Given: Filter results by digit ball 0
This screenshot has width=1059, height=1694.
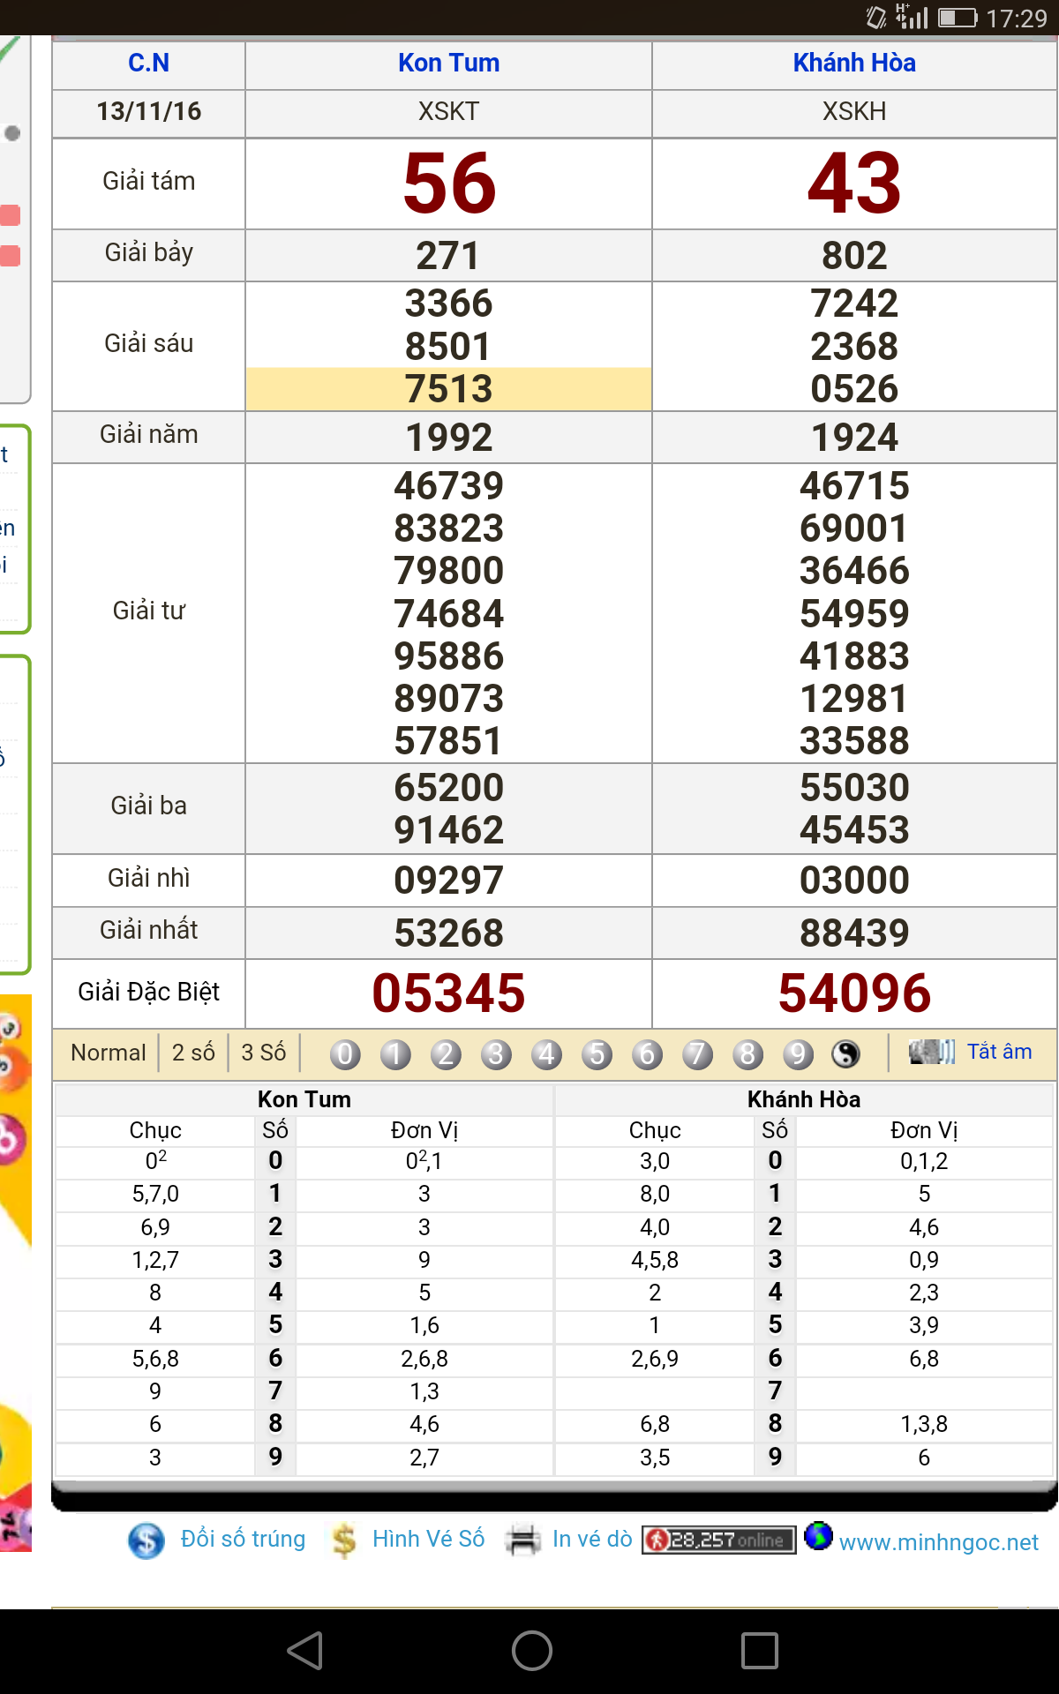Looking at the screenshot, I should coord(345,1053).
